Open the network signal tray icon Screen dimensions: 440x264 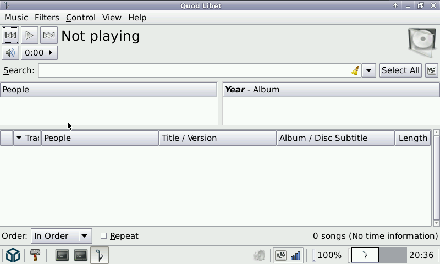296,255
